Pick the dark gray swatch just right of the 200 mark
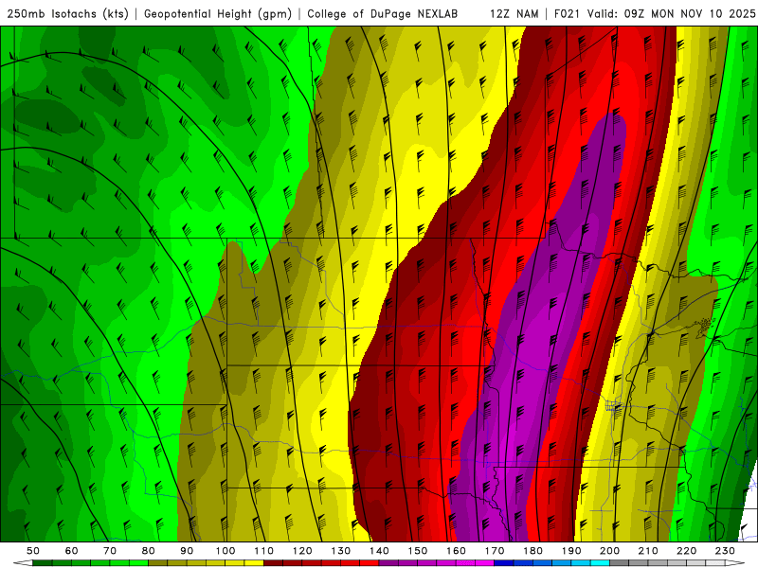 pos(620,563)
